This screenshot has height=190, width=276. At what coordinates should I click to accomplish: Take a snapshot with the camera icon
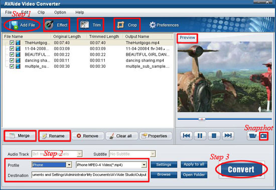(x=263, y=136)
